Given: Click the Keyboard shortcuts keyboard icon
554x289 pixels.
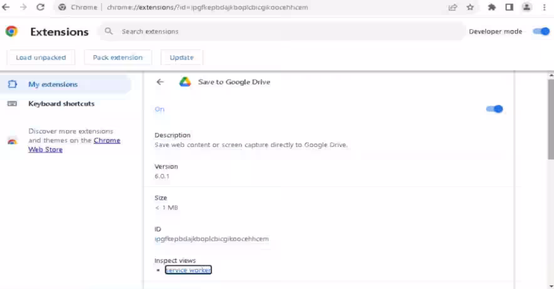Looking at the screenshot, I should (12, 103).
